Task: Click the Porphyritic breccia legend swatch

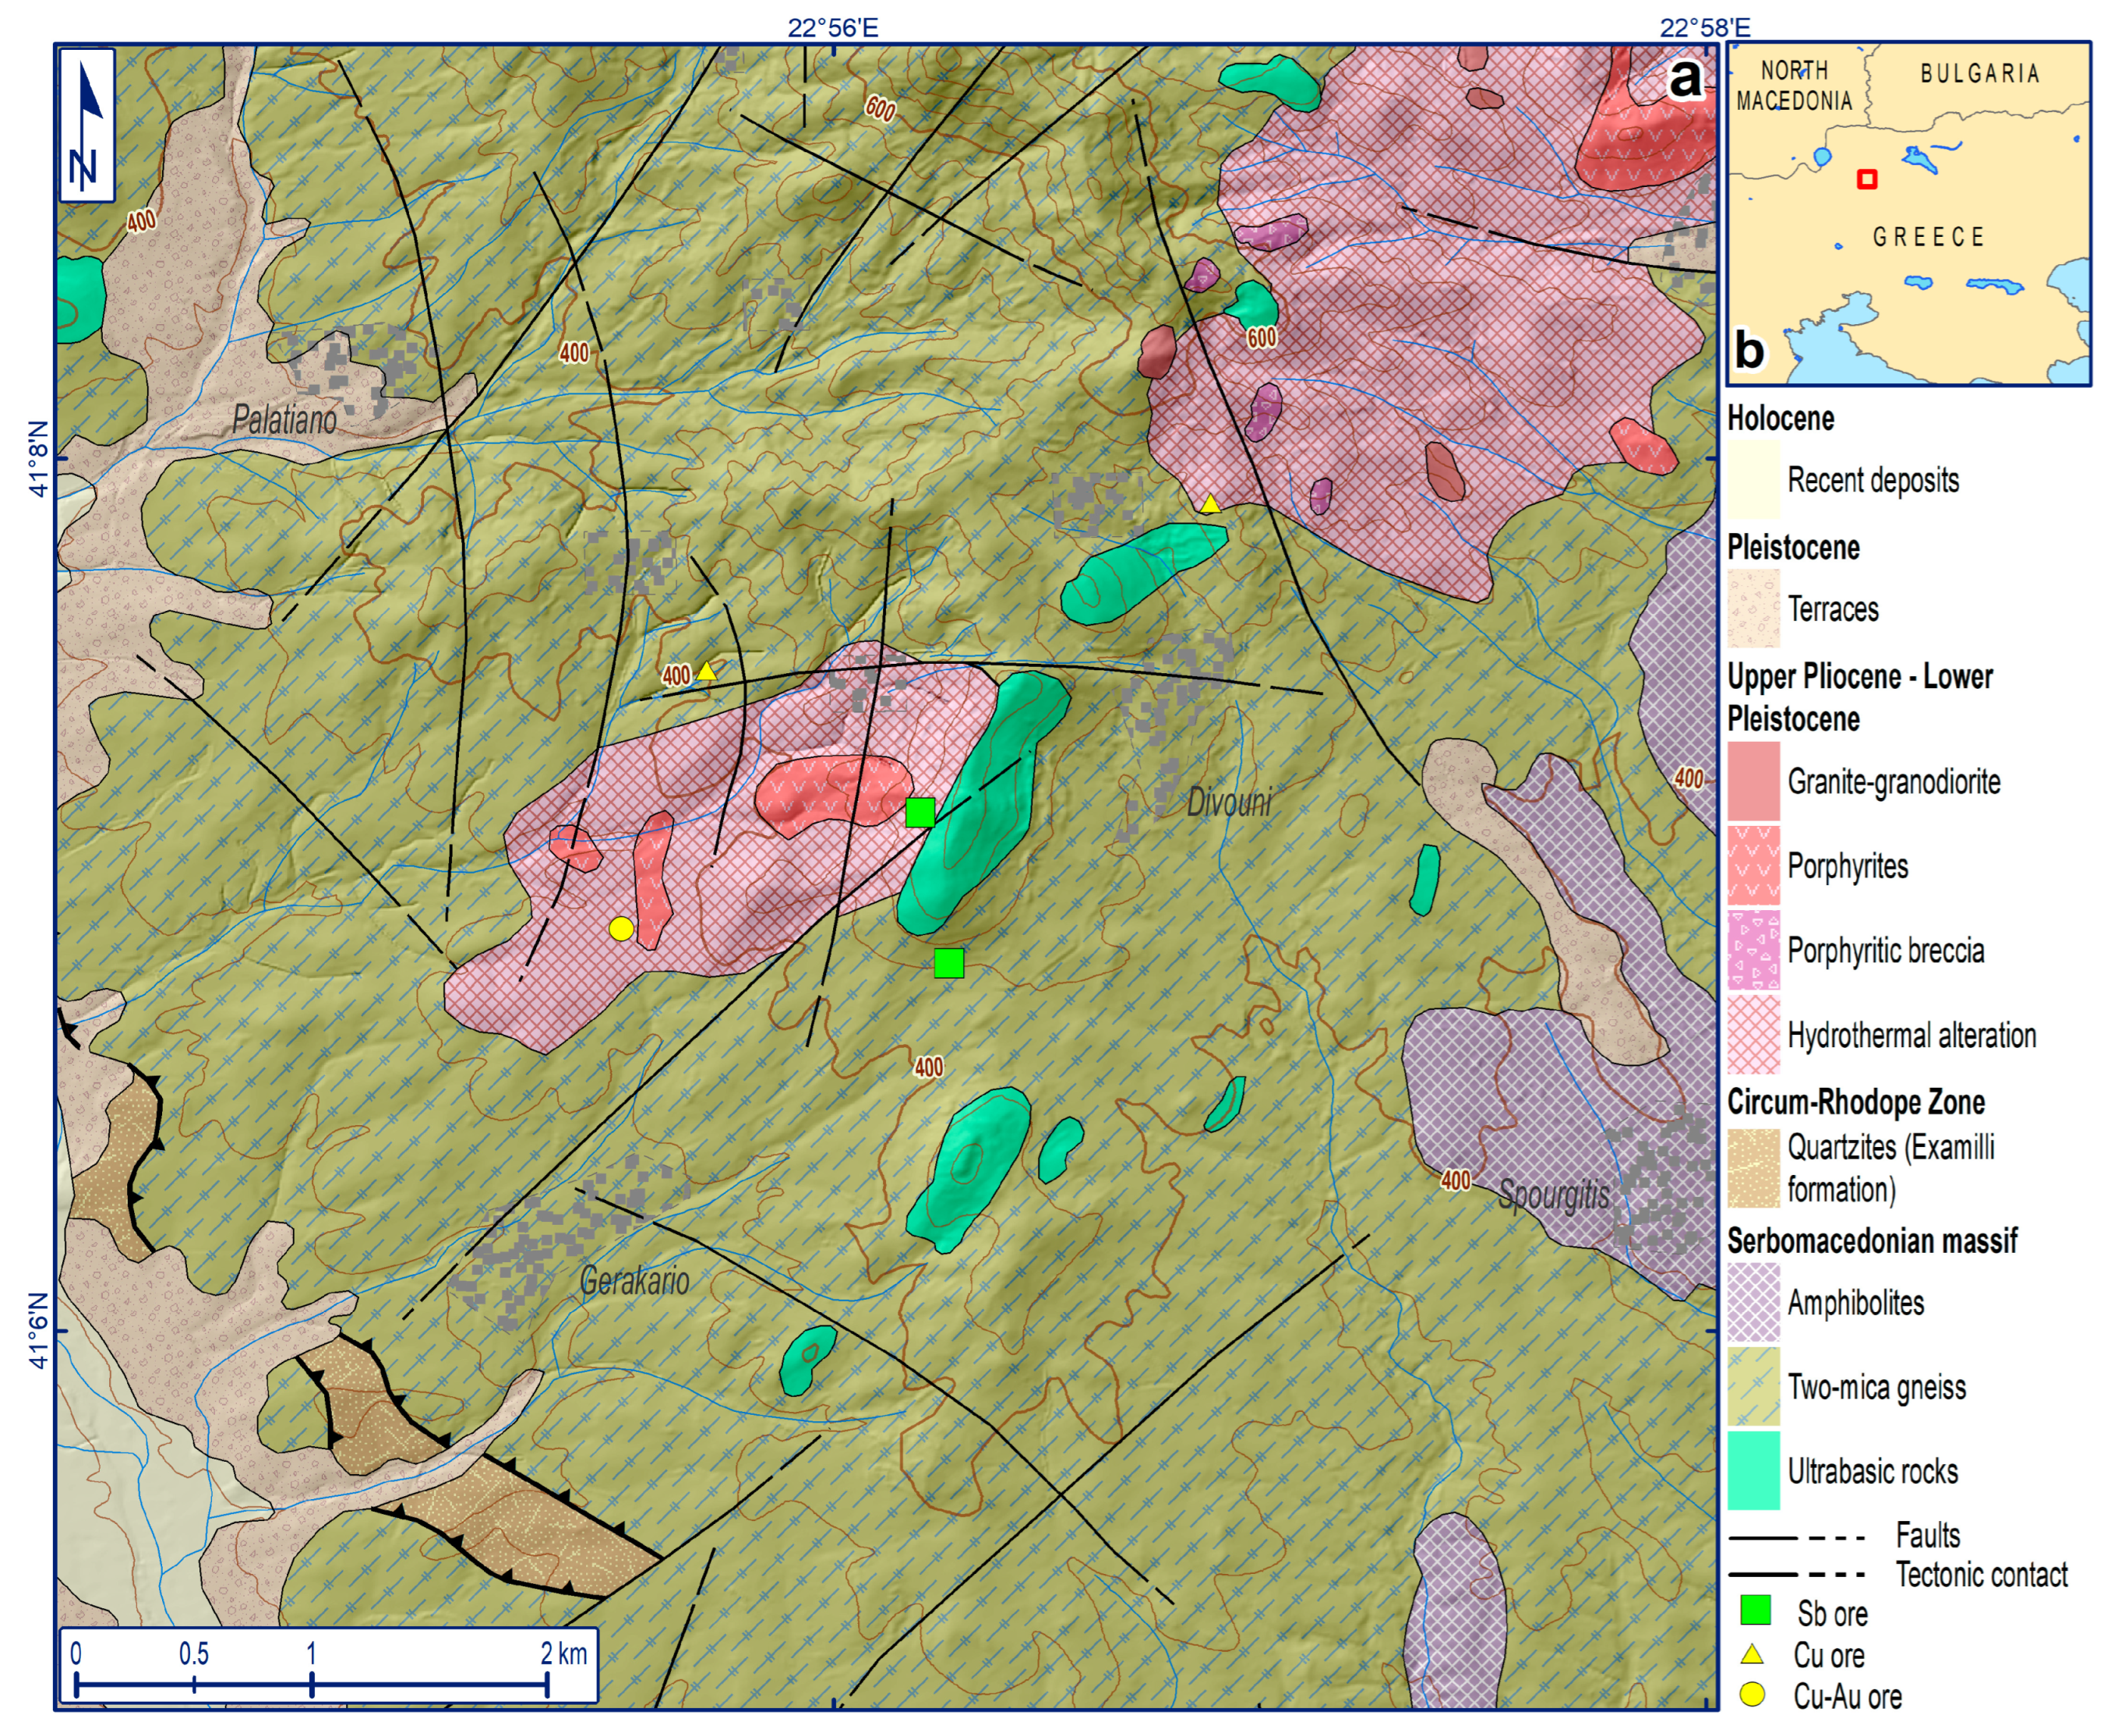Action: point(1753,950)
